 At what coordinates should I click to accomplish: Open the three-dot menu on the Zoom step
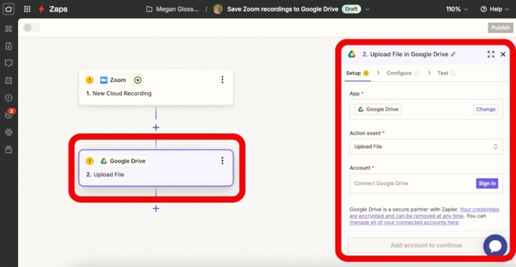[x=223, y=80]
